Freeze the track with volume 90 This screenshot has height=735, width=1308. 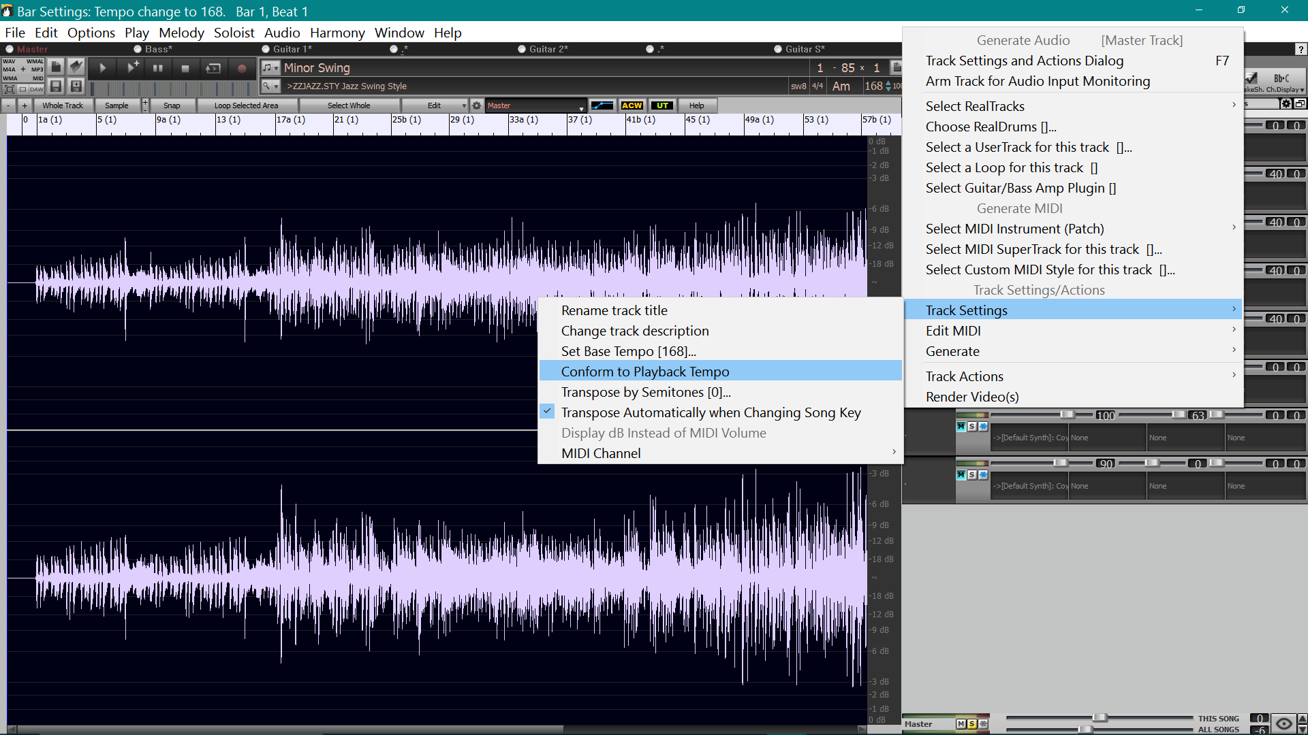tap(983, 475)
